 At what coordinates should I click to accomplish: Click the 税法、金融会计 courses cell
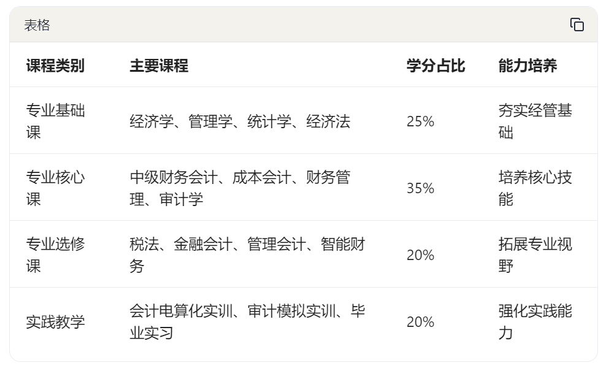point(247,255)
